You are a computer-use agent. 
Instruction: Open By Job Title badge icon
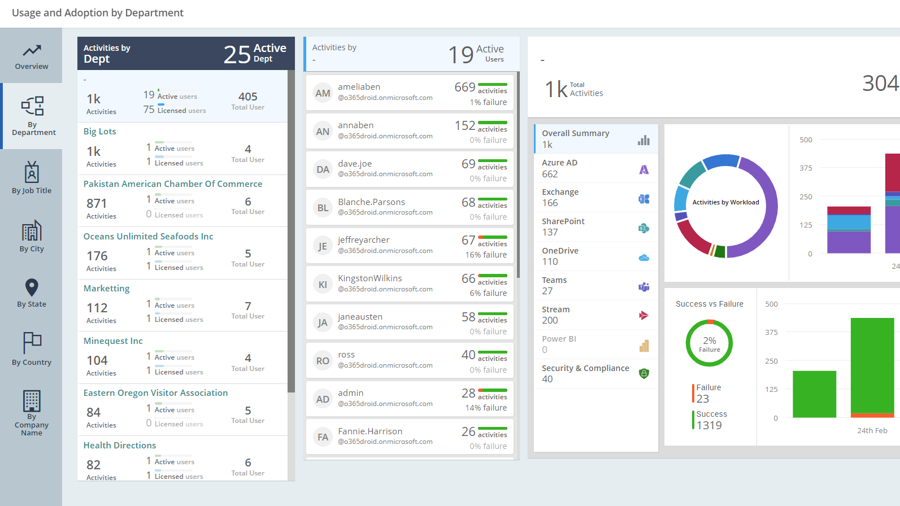coord(32,172)
